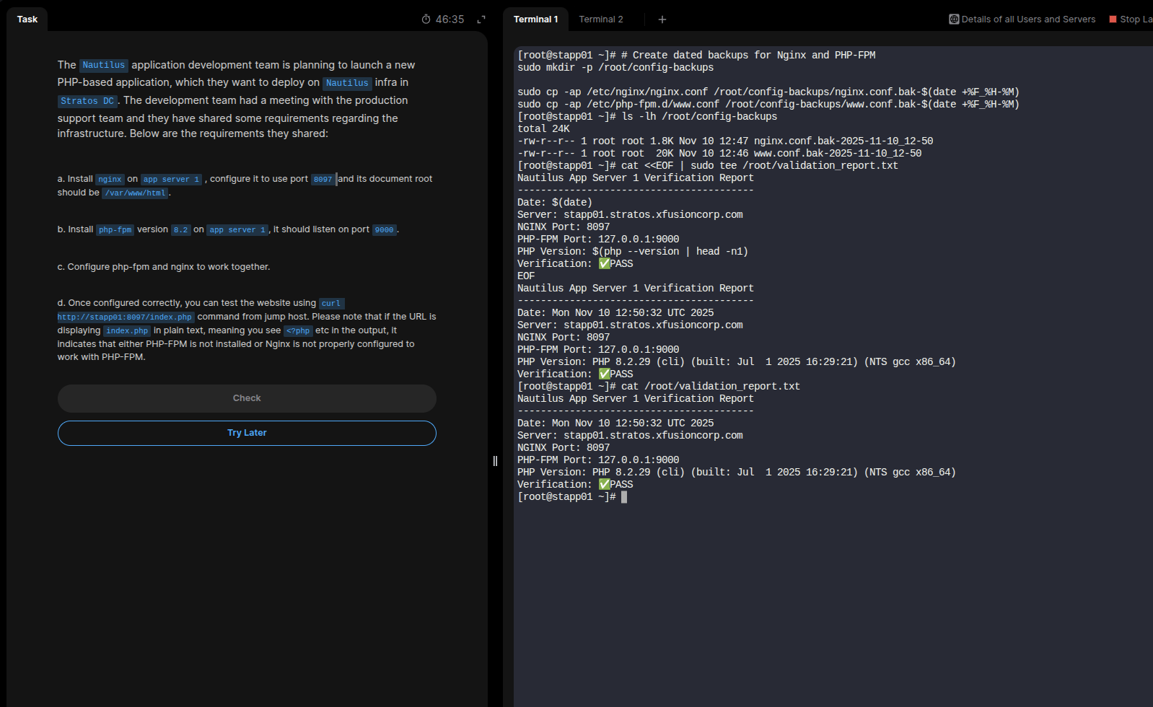
Task: Click the http://stapp01:8097/index.php URL
Action: [125, 317]
